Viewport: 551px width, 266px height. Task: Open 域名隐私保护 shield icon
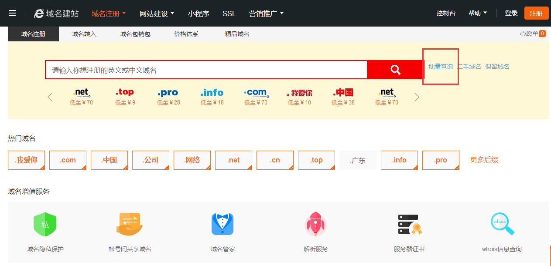(45, 224)
